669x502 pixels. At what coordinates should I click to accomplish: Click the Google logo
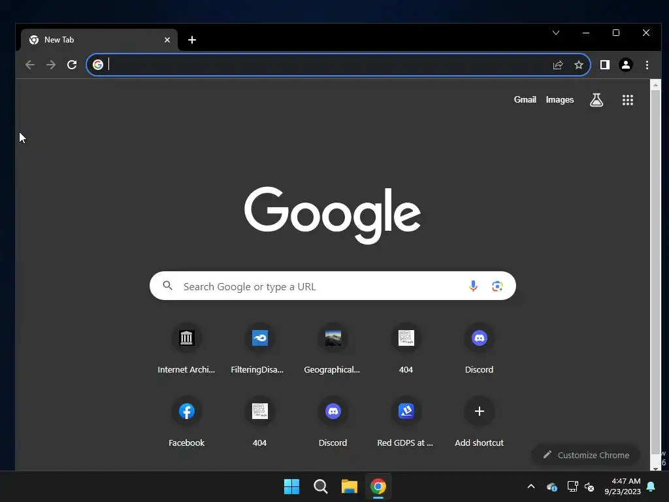(x=333, y=214)
